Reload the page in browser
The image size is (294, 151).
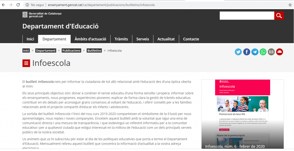(18, 5)
